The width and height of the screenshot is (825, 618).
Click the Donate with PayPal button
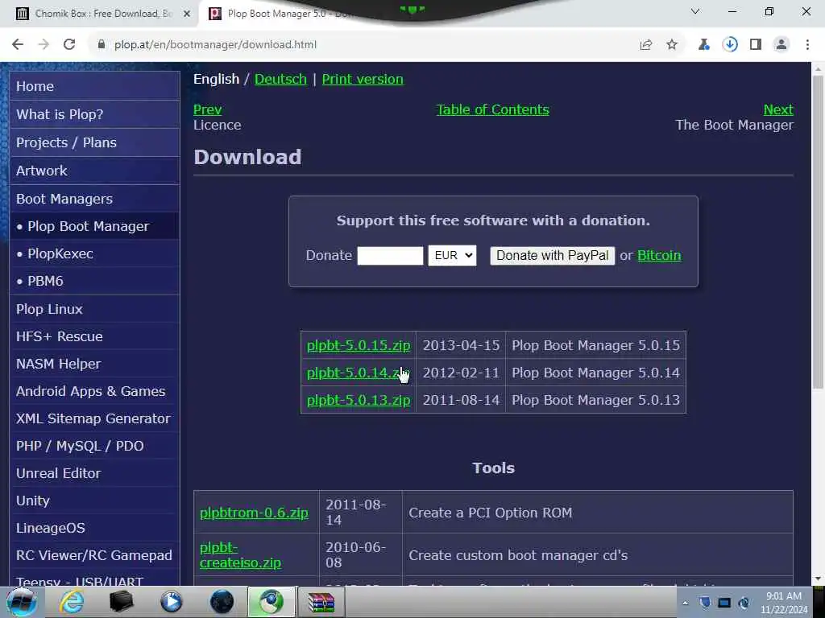[x=553, y=255]
